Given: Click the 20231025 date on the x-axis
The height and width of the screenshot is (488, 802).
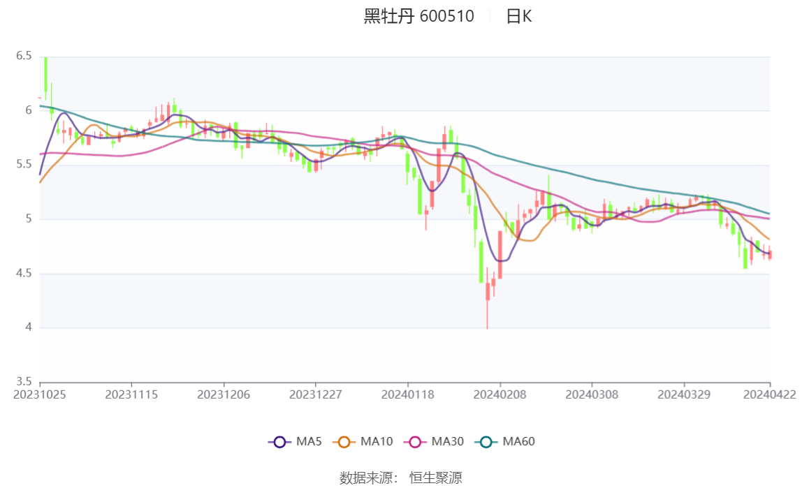Looking at the screenshot, I should pyautogui.click(x=40, y=394).
